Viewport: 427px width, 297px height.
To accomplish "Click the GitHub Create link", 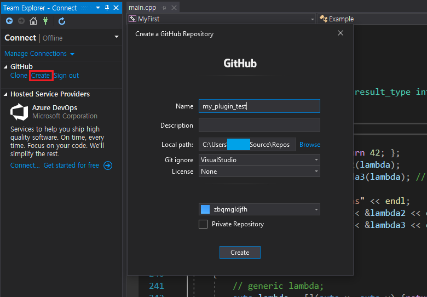I will pos(41,76).
